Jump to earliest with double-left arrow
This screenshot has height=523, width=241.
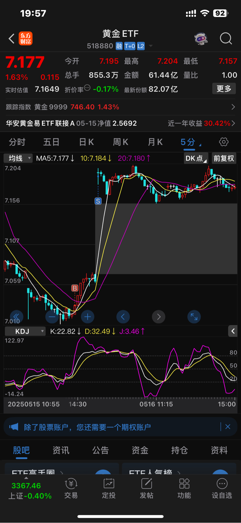[16, 317]
